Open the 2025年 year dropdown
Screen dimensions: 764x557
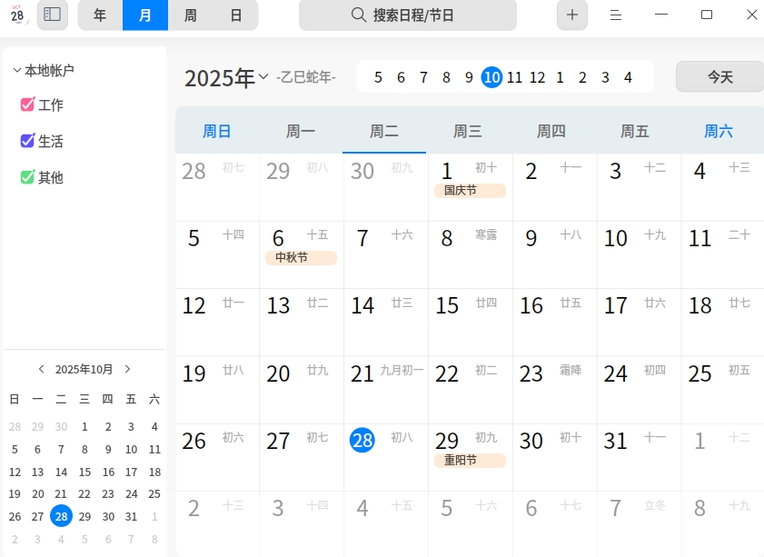pyautogui.click(x=263, y=76)
